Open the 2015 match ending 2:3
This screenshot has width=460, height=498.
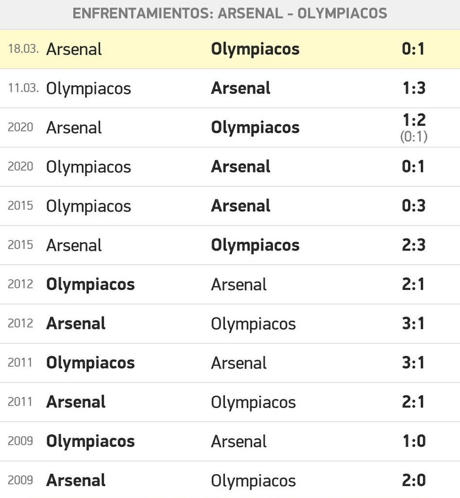[x=230, y=245]
